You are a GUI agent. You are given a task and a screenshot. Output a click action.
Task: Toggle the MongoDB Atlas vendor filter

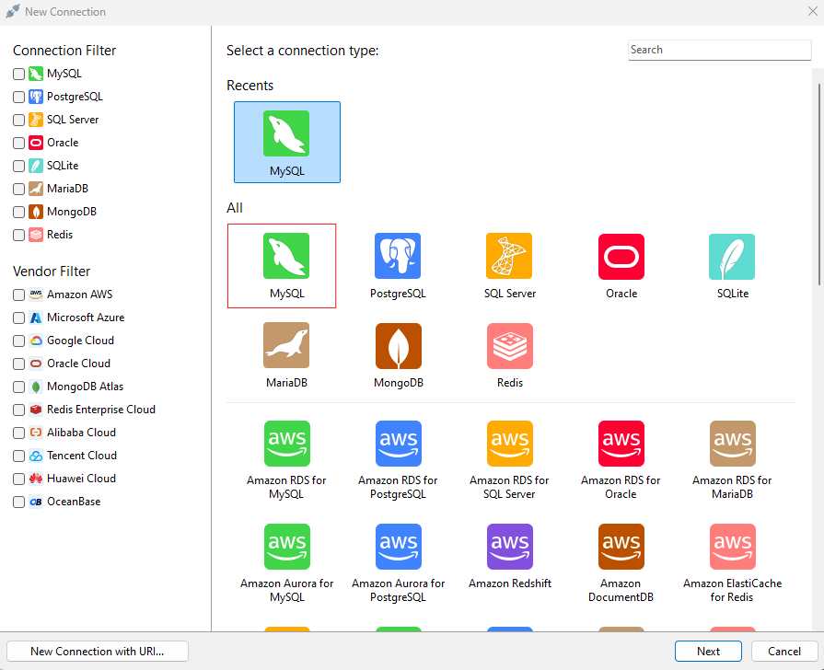(x=19, y=387)
